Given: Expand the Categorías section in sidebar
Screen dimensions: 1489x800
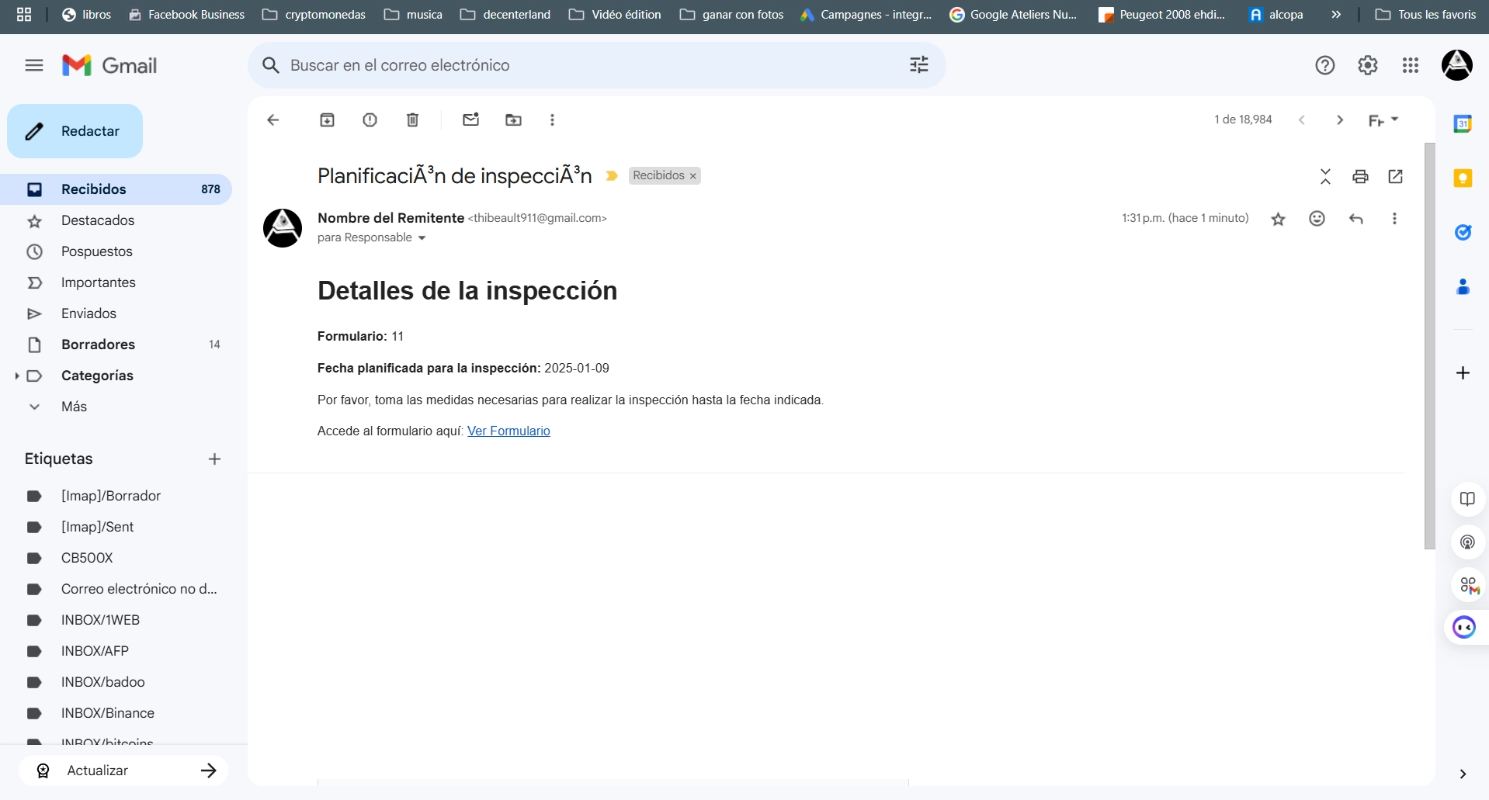Looking at the screenshot, I should pos(16,376).
